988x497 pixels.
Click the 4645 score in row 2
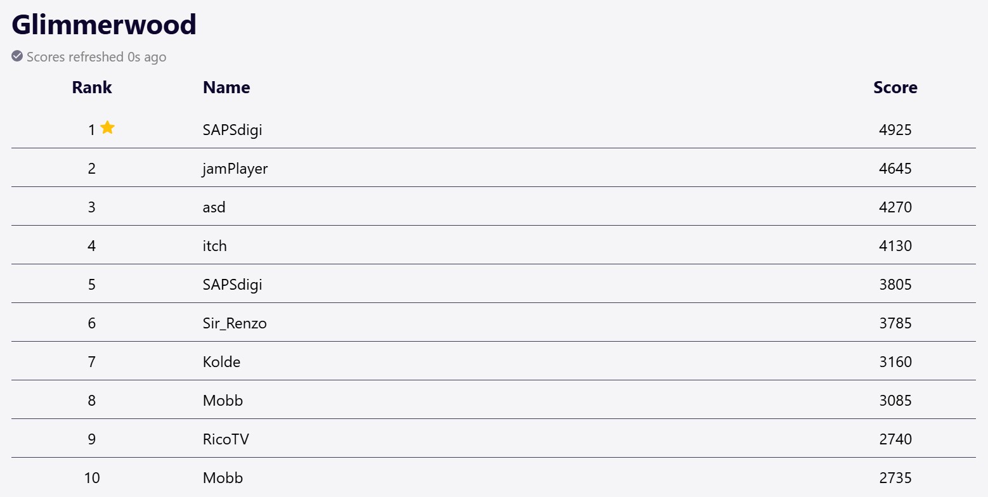click(895, 169)
